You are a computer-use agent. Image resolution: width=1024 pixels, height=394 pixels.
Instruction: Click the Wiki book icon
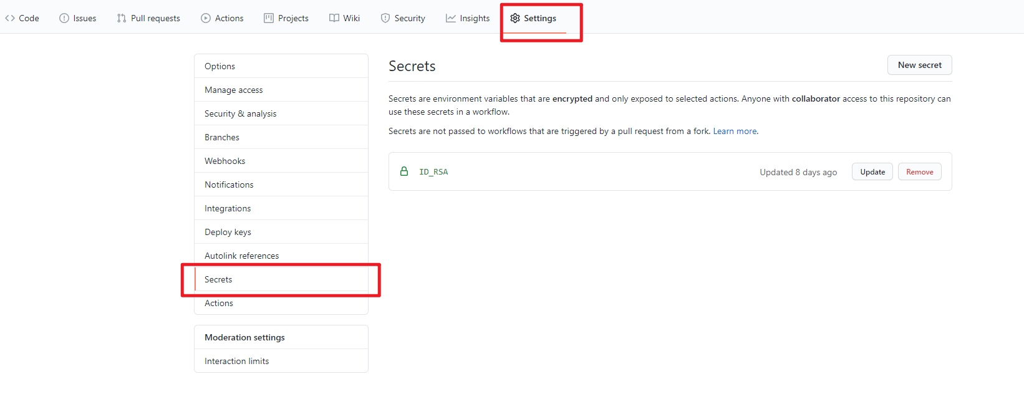334,18
